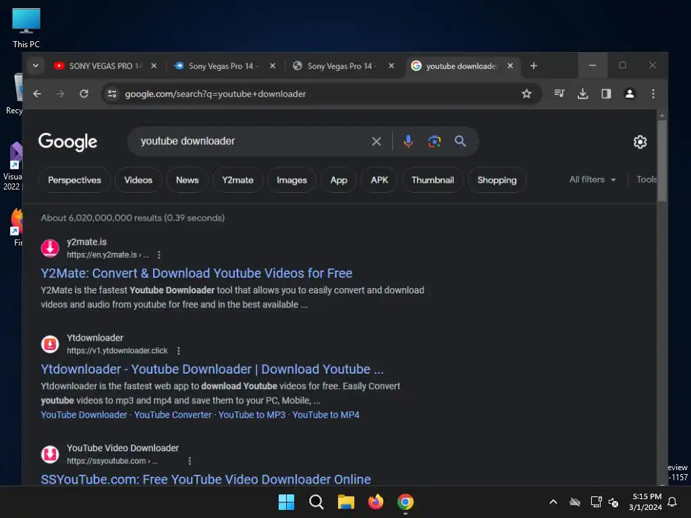Click the Ytdownloader site favicon
This screenshot has height=518, width=691.
pyautogui.click(x=50, y=344)
